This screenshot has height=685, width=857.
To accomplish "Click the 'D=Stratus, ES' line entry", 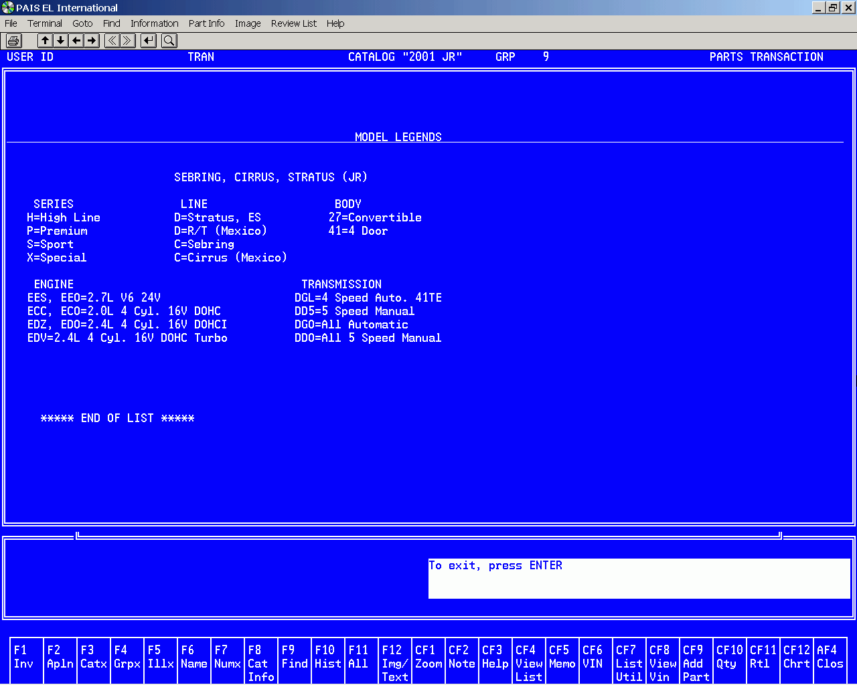I will [218, 217].
